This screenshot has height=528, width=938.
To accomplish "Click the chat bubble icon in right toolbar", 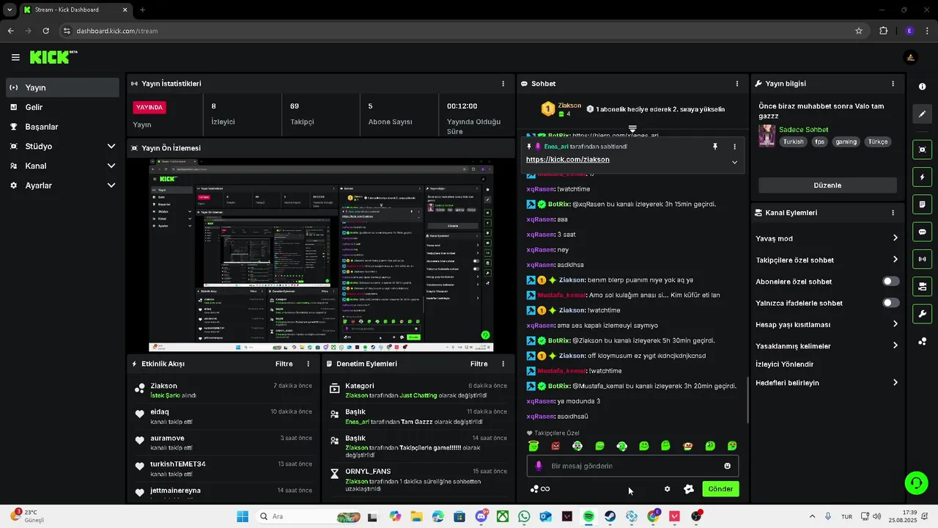I will [922, 232].
